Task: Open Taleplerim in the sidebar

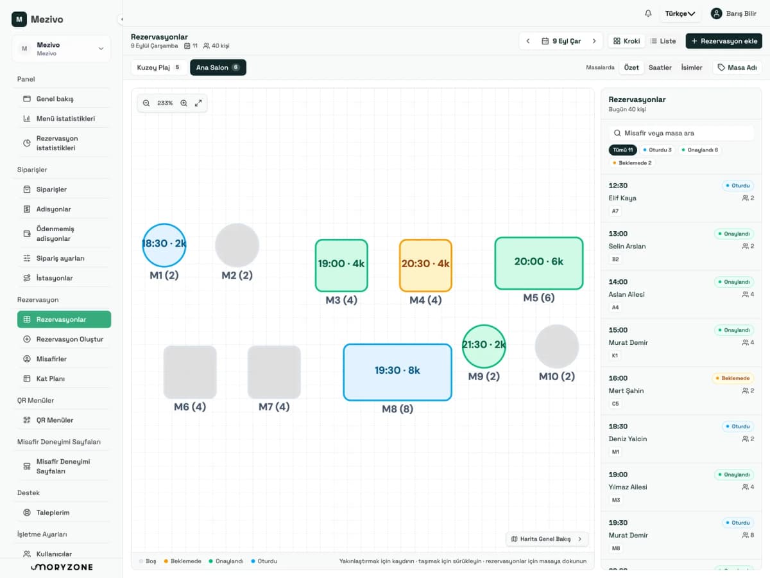Action: point(64,512)
